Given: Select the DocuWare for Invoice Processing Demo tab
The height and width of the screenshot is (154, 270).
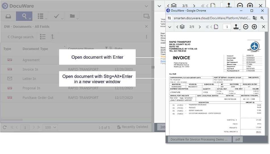Looking at the screenshot, I should click(199, 139).
